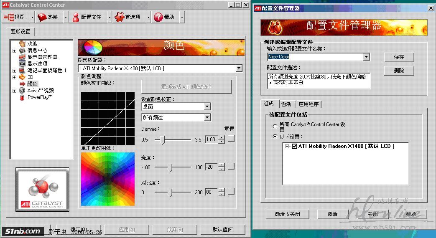This screenshot has height=238, width=436.
Task: Open the 所有频道 channel dropdown
Action: coord(207,118)
